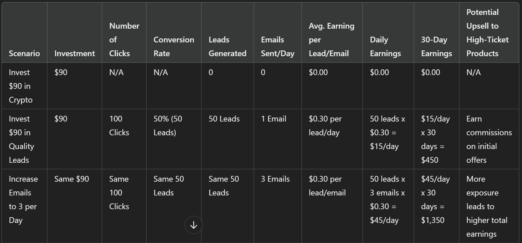Image resolution: width=522 pixels, height=243 pixels.
Task: Select the Earn commissions on initial offers cell
Action: pyautogui.click(x=489, y=139)
